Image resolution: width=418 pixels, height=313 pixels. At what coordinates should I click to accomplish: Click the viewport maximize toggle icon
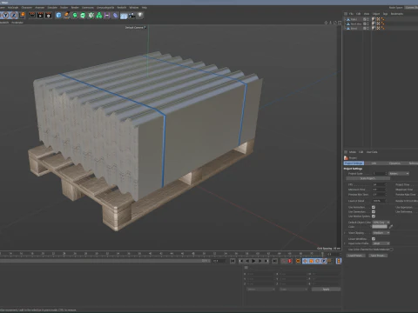(340, 23)
